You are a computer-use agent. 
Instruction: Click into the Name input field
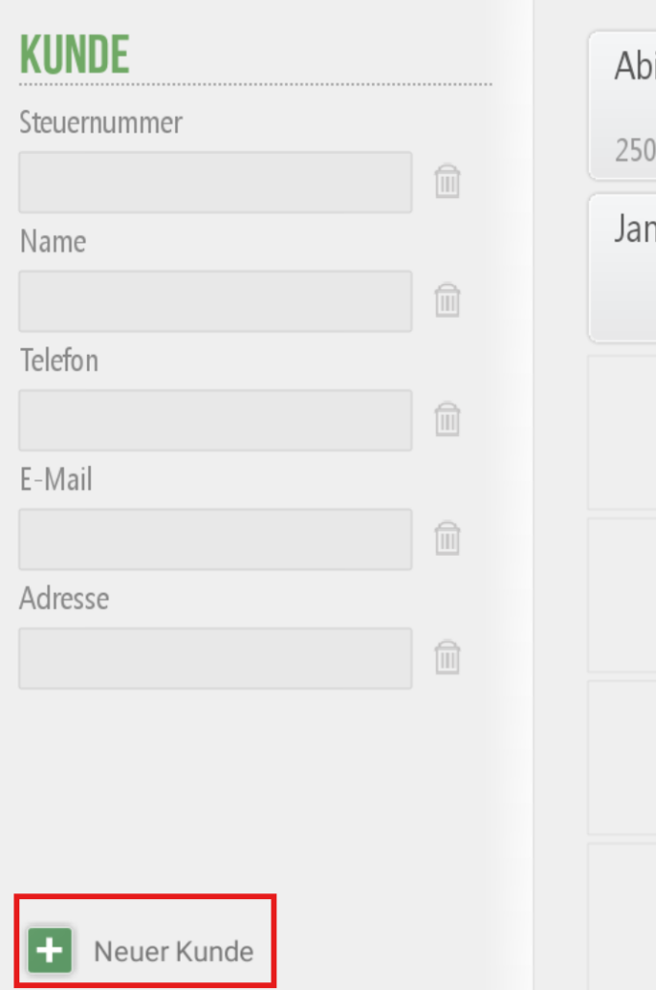click(x=215, y=302)
